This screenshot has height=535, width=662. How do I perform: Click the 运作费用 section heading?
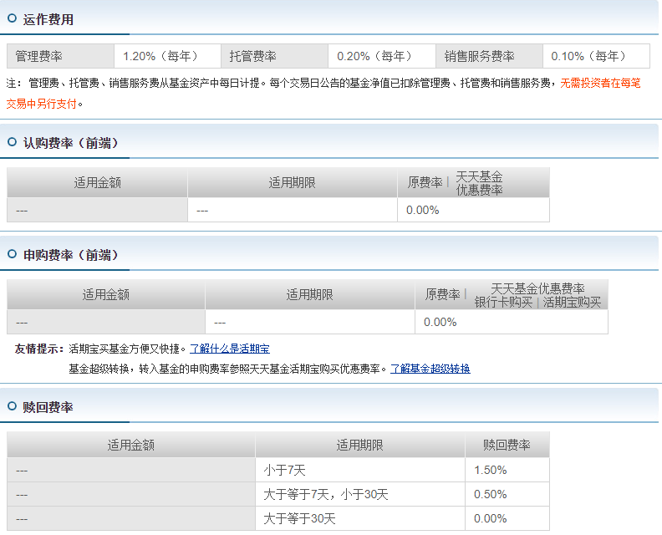coord(48,19)
